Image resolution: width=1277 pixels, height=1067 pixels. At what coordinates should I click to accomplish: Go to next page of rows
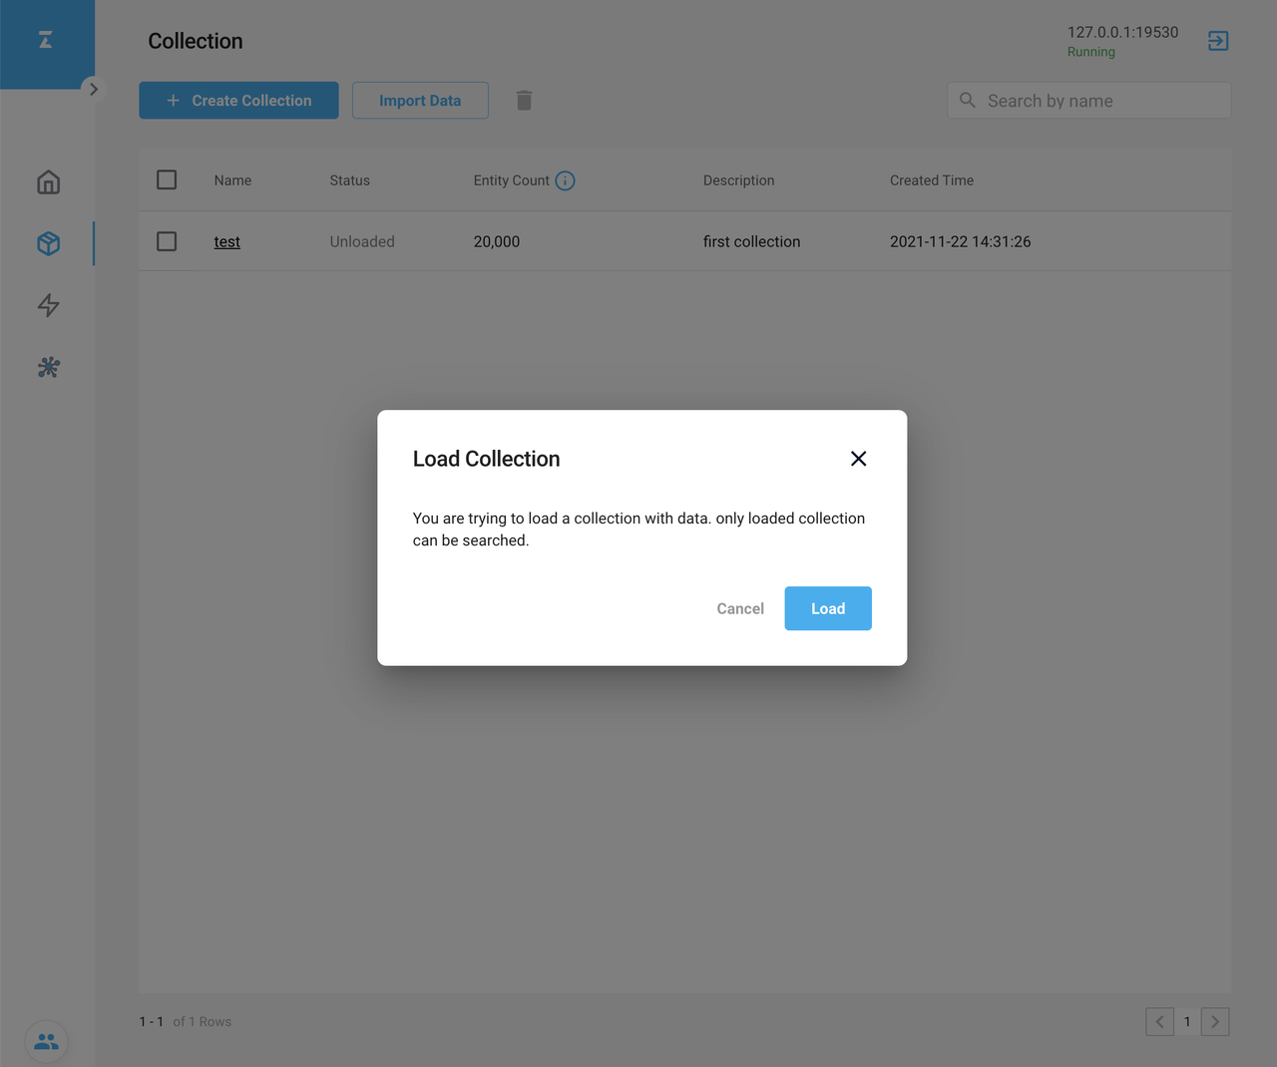[1215, 1021]
